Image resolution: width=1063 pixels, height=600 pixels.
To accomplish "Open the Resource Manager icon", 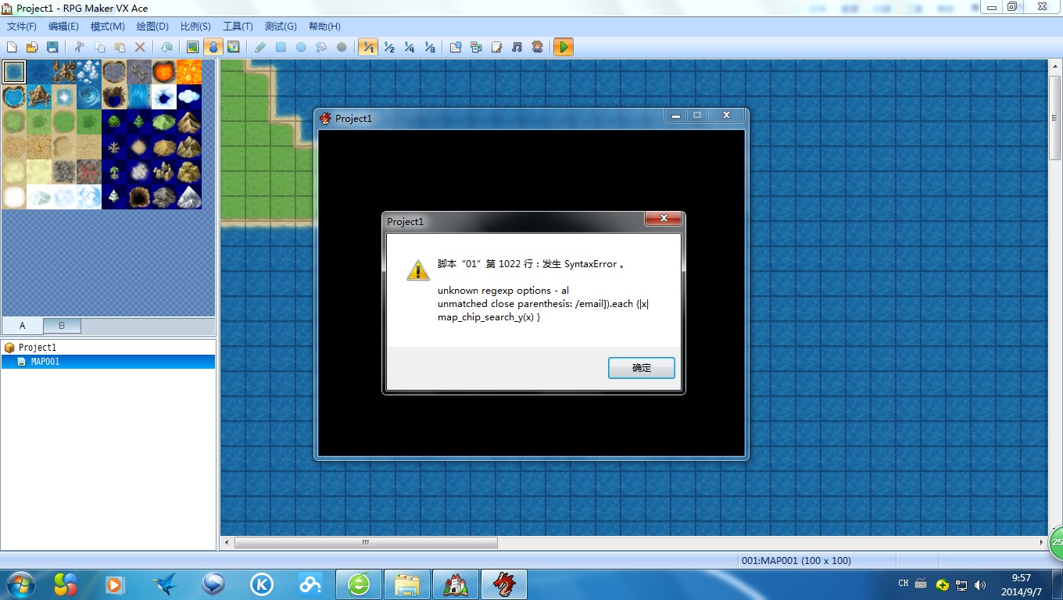I will (476, 47).
